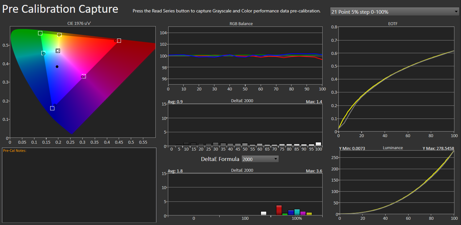Pick the magenta bar in color DeltaE chart
The image size is (461, 225).
coord(303,213)
